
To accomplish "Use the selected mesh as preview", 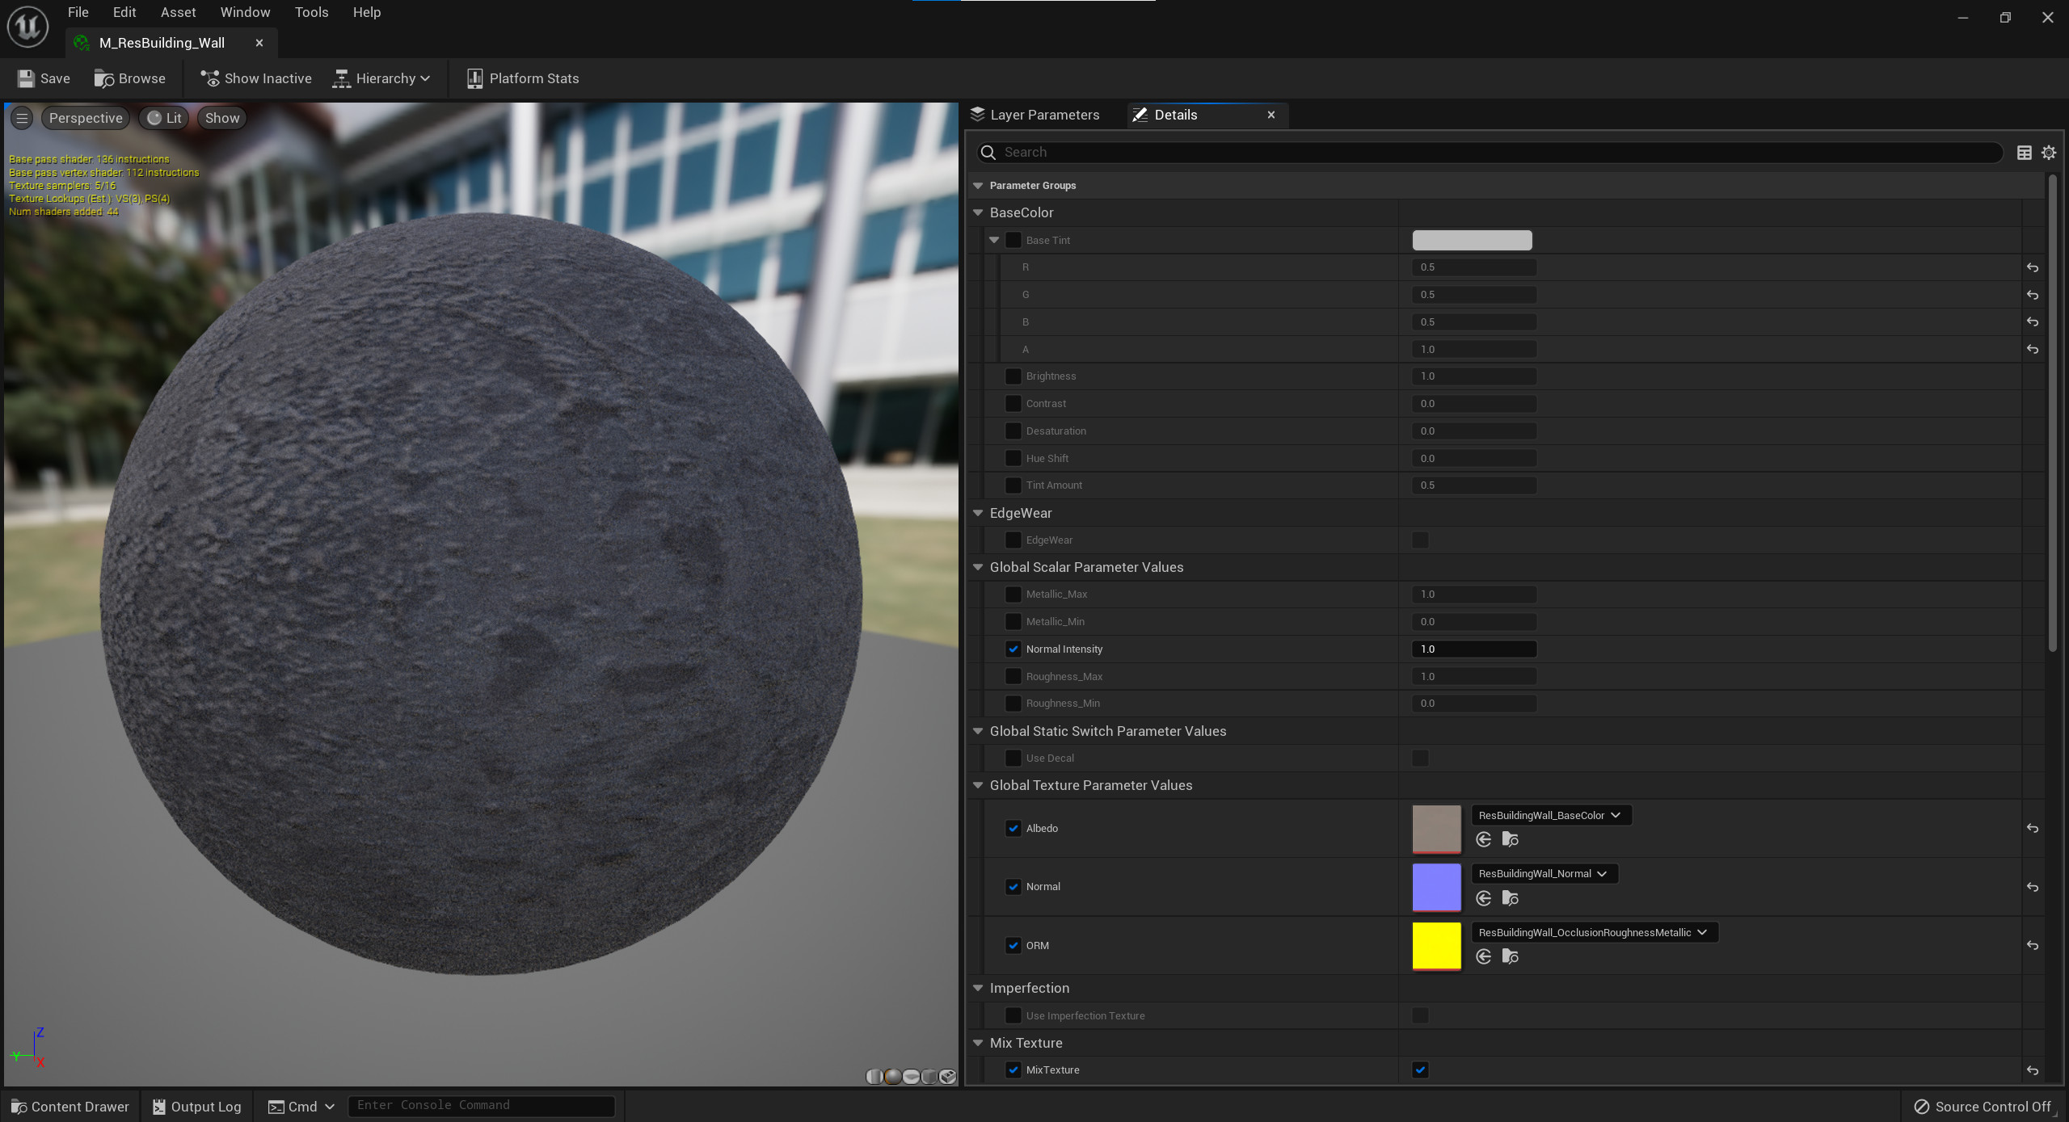I will pos(948,1077).
